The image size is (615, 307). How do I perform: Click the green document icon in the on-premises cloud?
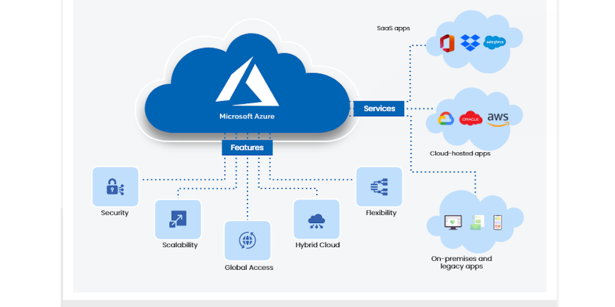477,222
